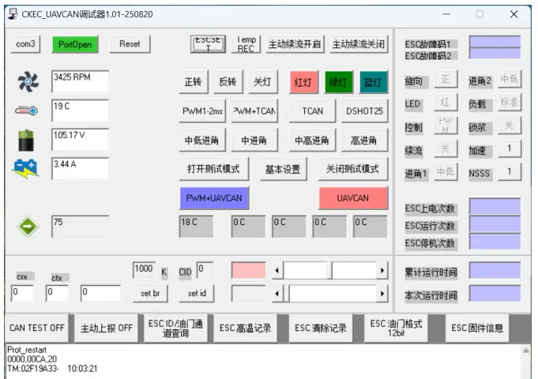Click the fan RPM icon

26,82
